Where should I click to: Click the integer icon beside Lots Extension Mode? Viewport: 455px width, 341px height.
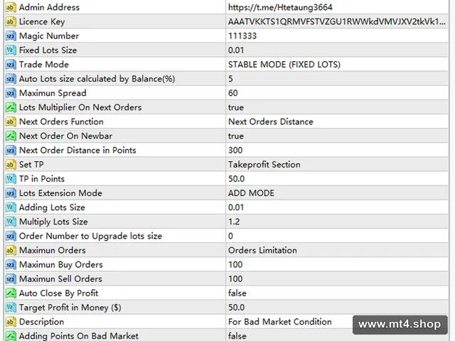[11, 193]
